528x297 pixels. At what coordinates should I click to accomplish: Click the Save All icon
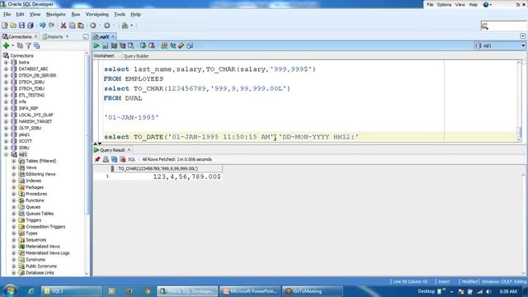click(x=31, y=26)
